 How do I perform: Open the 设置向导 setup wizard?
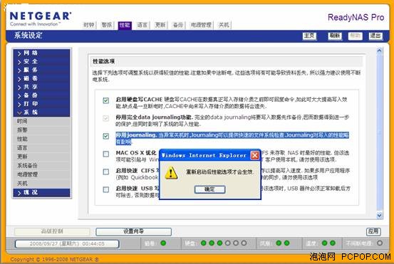[x=134, y=231]
